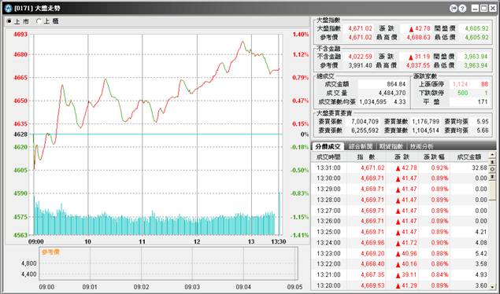The image size is (500, 294).
Task: Click the 漲跌幅 column header
Action: point(435,157)
